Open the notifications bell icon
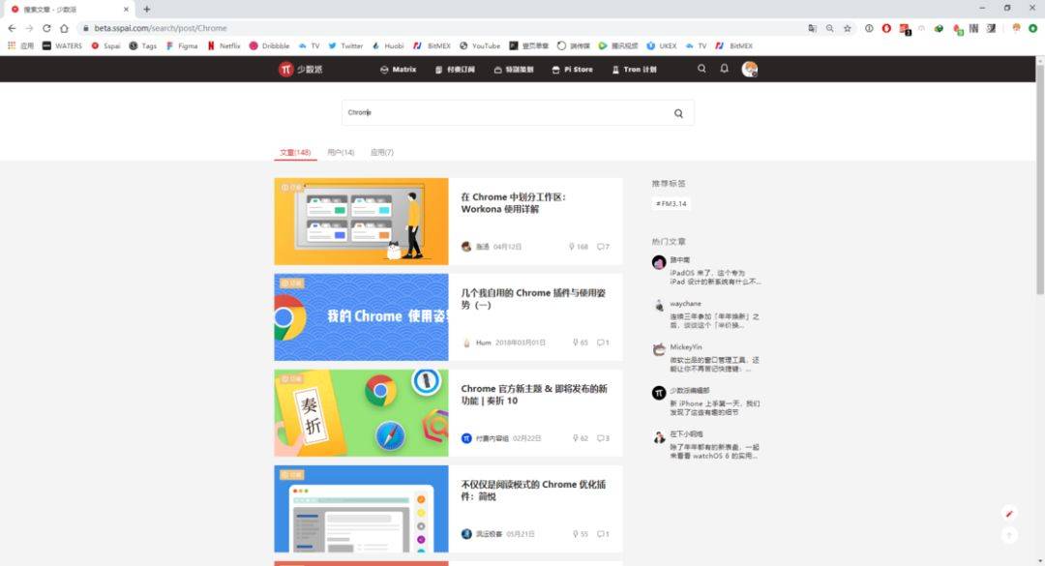Viewport: 1045px width, 566px height. (725, 69)
